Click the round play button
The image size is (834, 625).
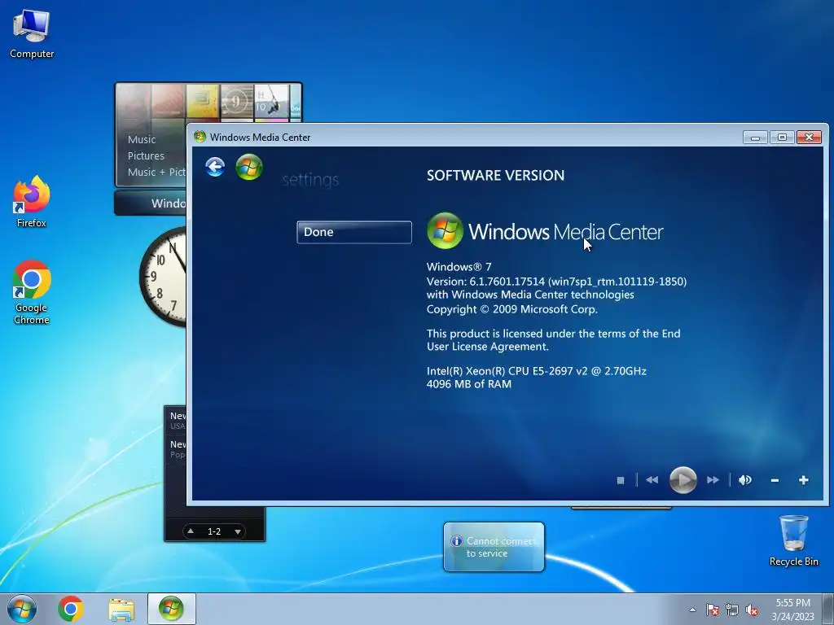click(683, 480)
